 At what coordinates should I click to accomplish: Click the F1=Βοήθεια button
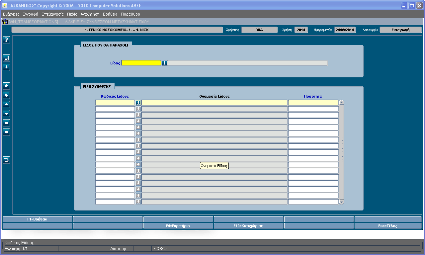pos(38,219)
